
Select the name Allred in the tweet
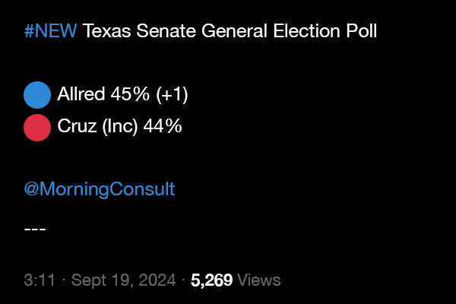pyautogui.click(x=81, y=94)
